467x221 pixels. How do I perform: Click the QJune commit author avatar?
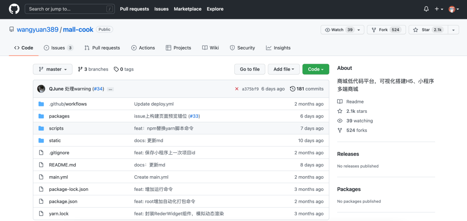41,89
